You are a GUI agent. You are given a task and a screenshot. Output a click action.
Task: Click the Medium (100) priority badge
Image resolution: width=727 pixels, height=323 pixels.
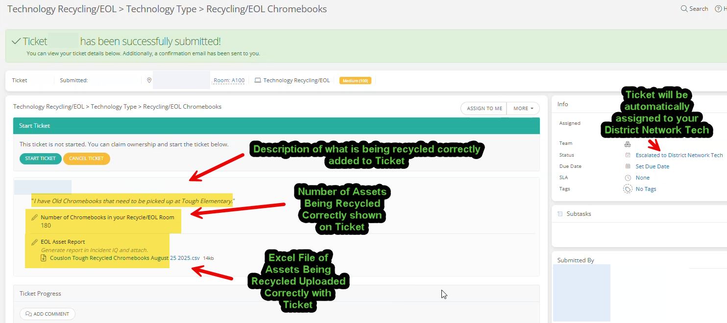(356, 80)
